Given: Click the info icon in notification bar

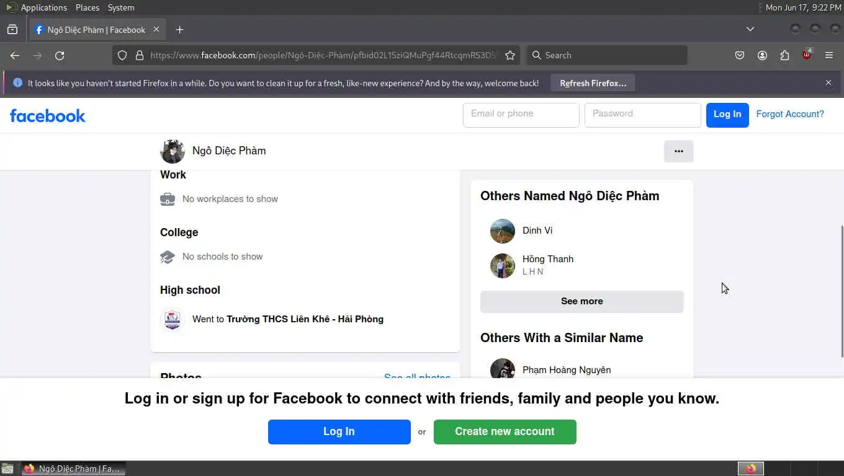Looking at the screenshot, I should pos(17,82).
